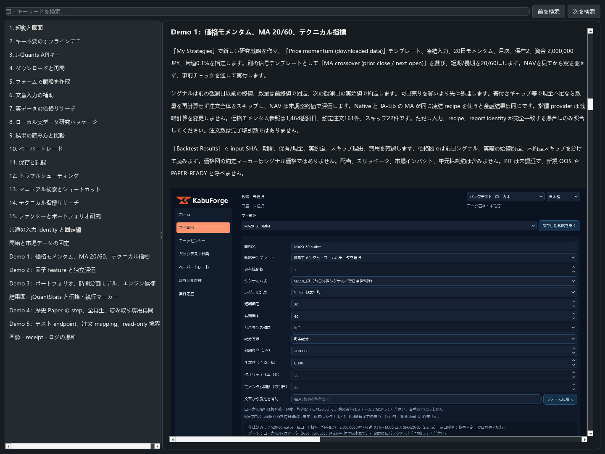Viewport: 605px width, 454px height.
Task: Click the 前を検索 button
Action: point(549,11)
